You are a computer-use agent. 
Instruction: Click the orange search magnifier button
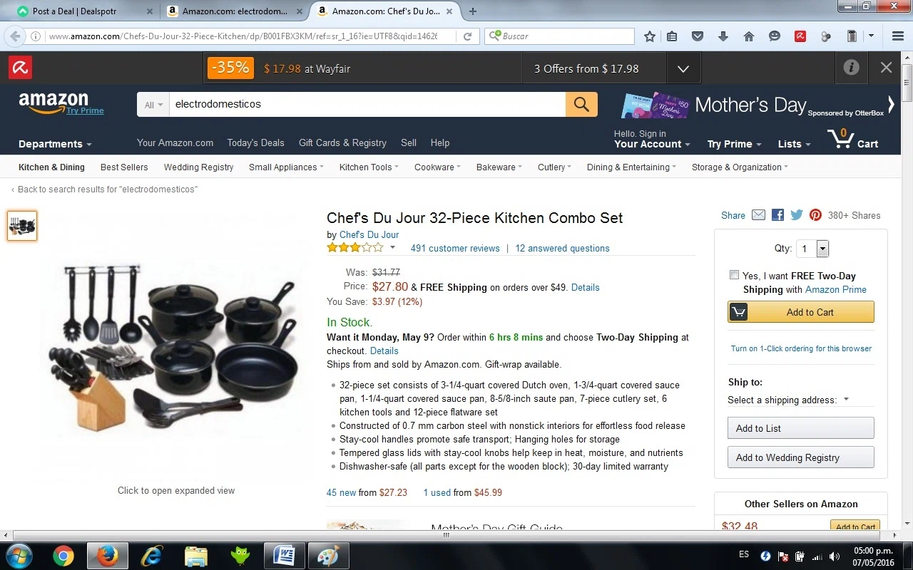tap(581, 104)
